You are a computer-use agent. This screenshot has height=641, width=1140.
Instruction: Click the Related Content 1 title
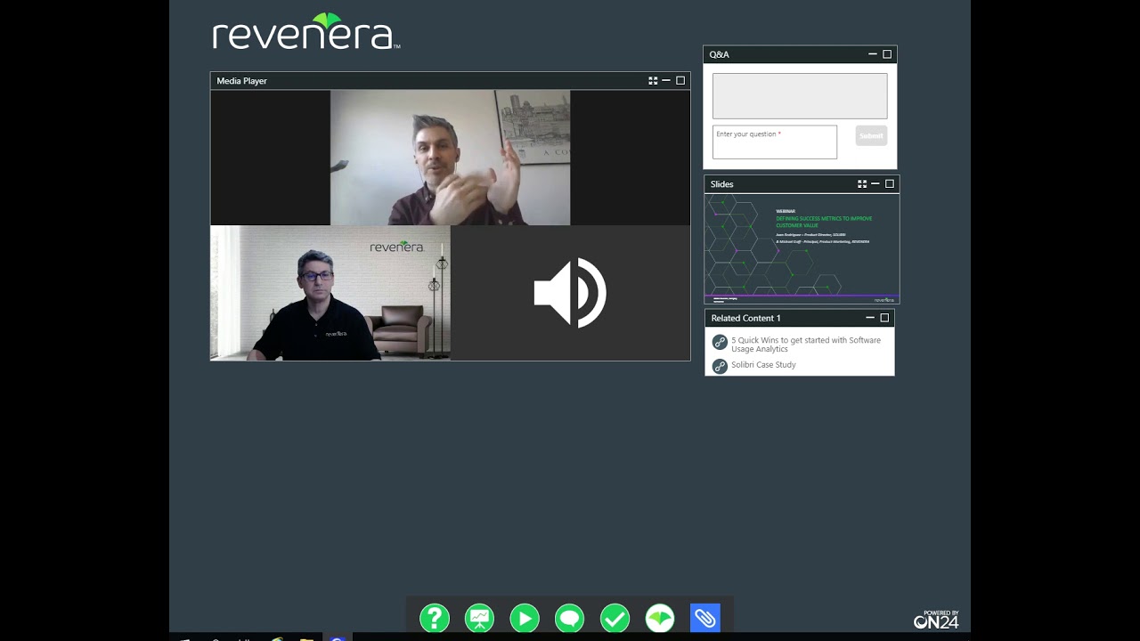(745, 318)
